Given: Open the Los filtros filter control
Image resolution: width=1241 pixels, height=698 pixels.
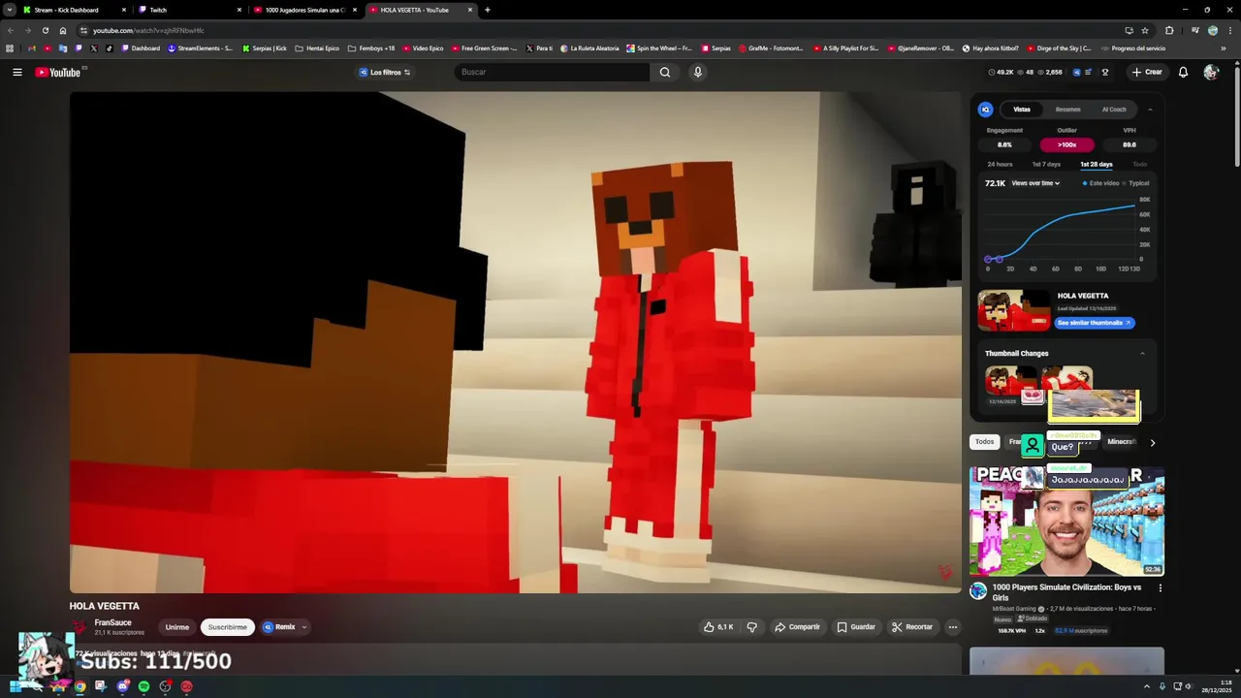Looking at the screenshot, I should tap(385, 72).
